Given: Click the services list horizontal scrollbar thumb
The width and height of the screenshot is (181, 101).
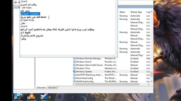Looking at the screenshot, I should coord(107,84).
